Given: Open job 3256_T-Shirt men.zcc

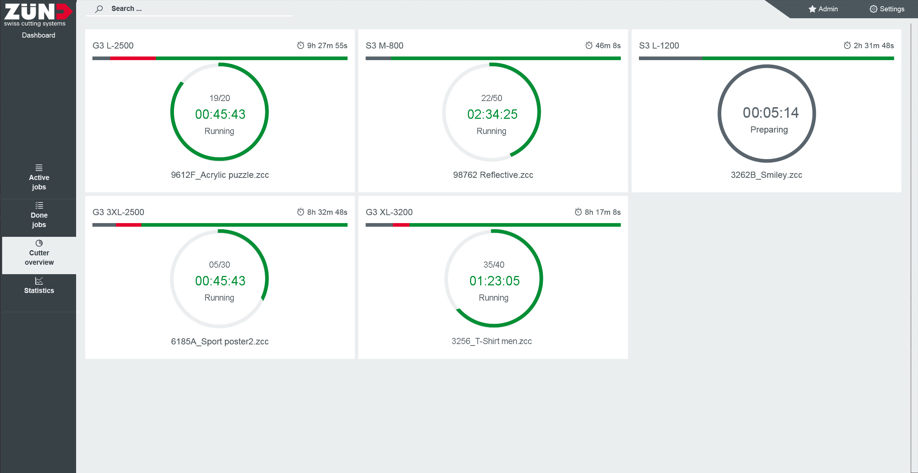Looking at the screenshot, I should [x=491, y=341].
